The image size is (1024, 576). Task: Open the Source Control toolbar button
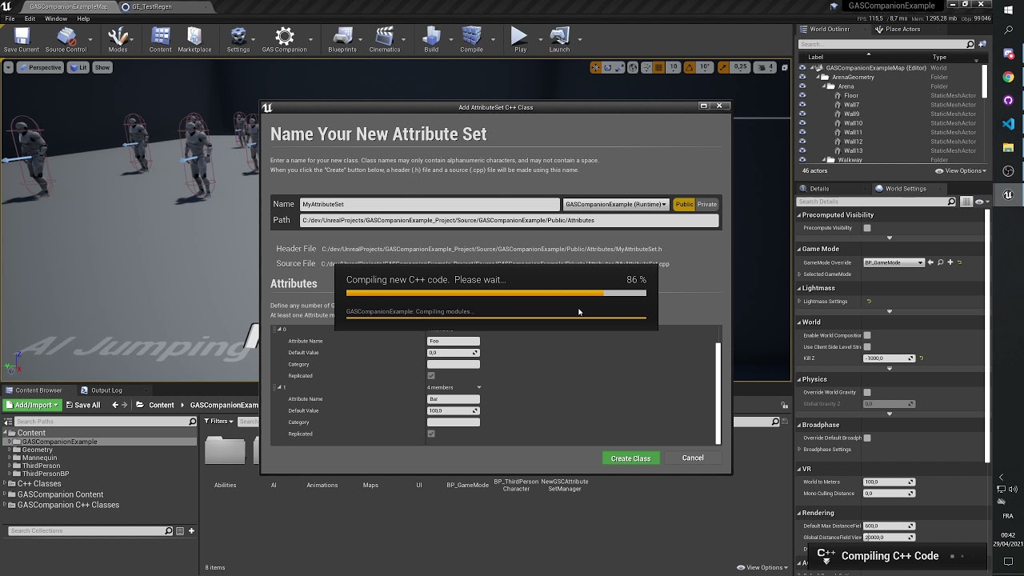pos(66,40)
